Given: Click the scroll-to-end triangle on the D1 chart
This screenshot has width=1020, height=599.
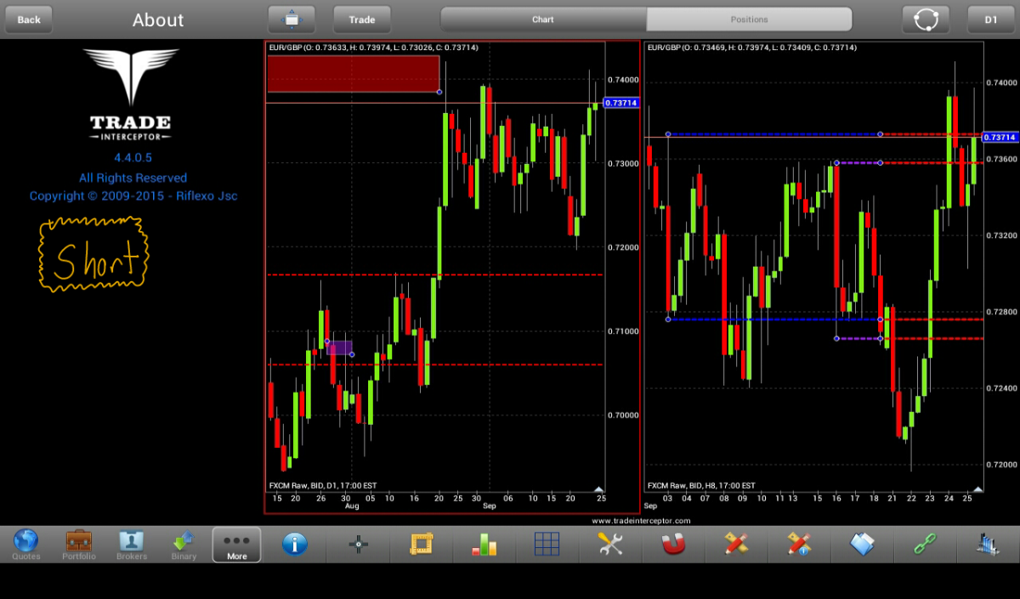Looking at the screenshot, I should pyautogui.click(x=598, y=489).
